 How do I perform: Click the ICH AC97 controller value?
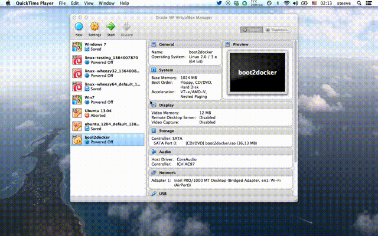click(x=185, y=164)
